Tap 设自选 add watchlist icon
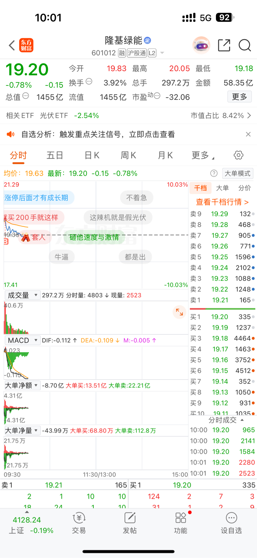The width and height of the screenshot is (257, 558). tap(231, 523)
